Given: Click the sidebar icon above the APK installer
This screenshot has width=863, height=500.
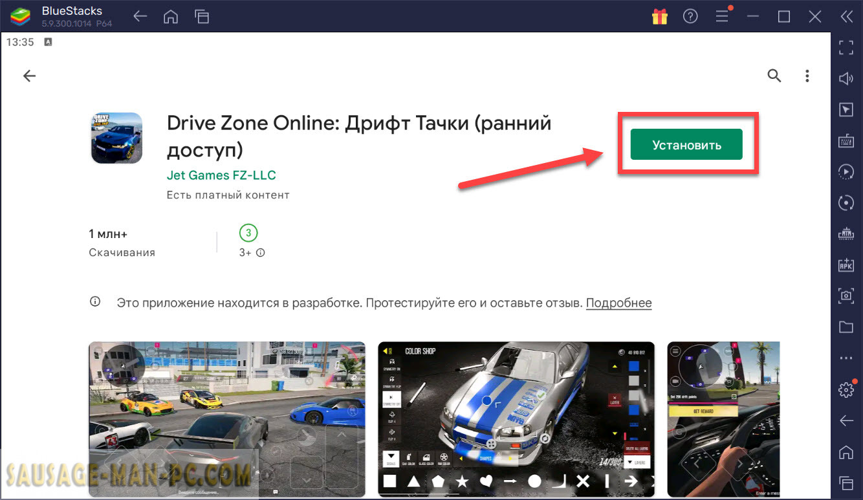Looking at the screenshot, I should (x=846, y=234).
